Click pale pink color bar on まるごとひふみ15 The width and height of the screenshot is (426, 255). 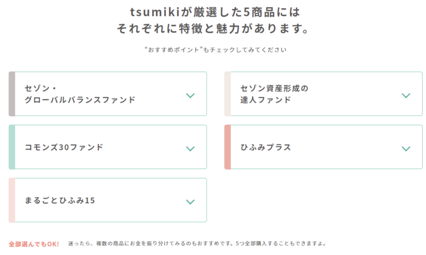click(x=12, y=200)
